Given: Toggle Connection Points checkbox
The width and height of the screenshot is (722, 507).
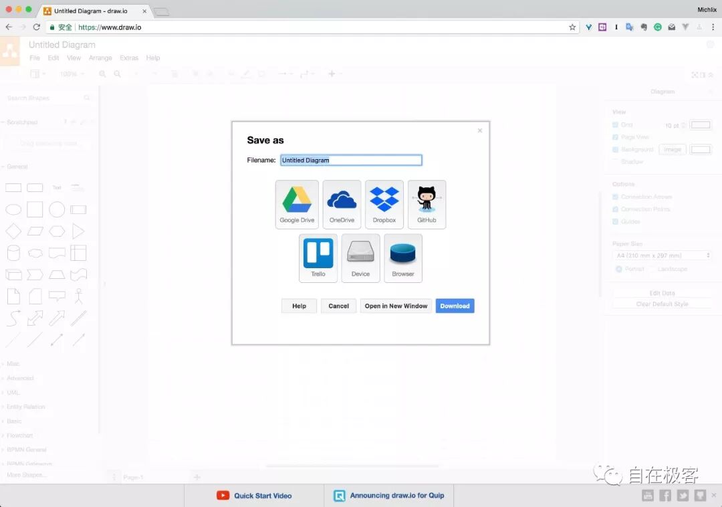Looking at the screenshot, I should point(615,209).
